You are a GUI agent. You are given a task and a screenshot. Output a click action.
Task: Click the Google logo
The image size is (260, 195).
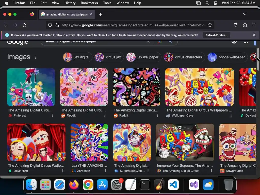pyautogui.click(x=17, y=42)
